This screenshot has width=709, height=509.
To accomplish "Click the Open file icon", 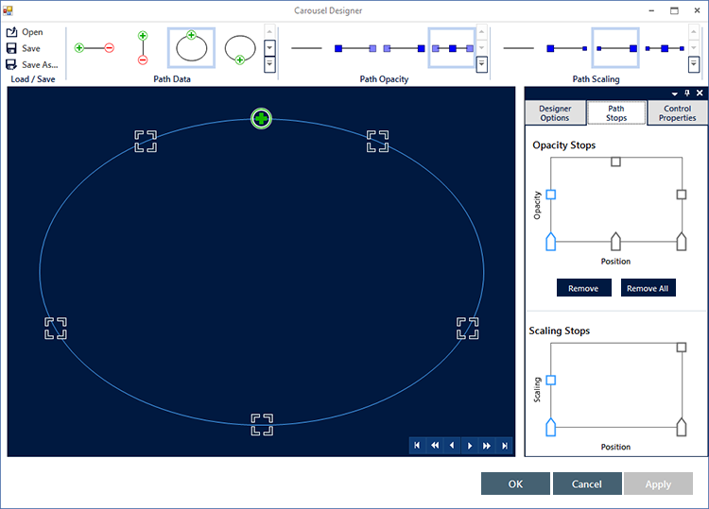I will click(x=11, y=32).
